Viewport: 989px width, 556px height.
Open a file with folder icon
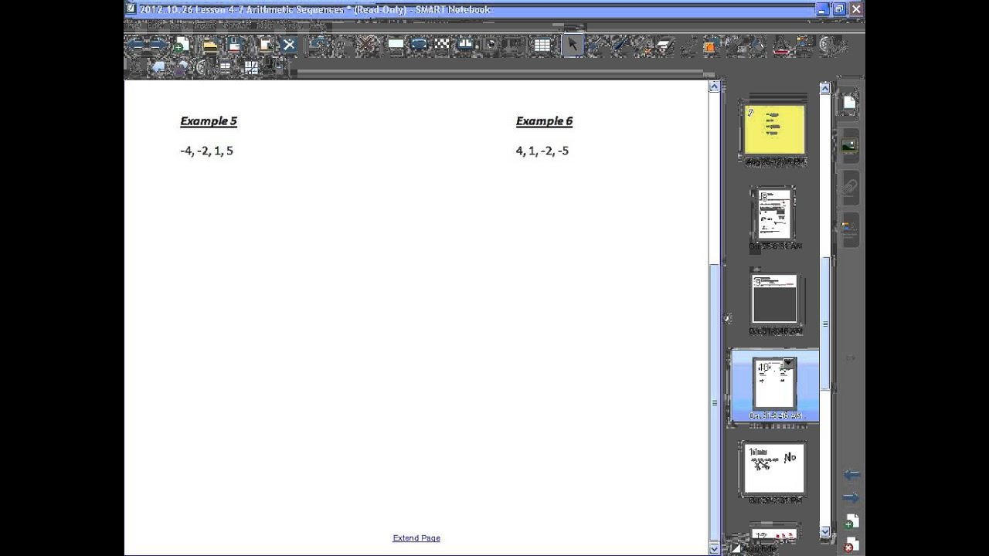(210, 45)
